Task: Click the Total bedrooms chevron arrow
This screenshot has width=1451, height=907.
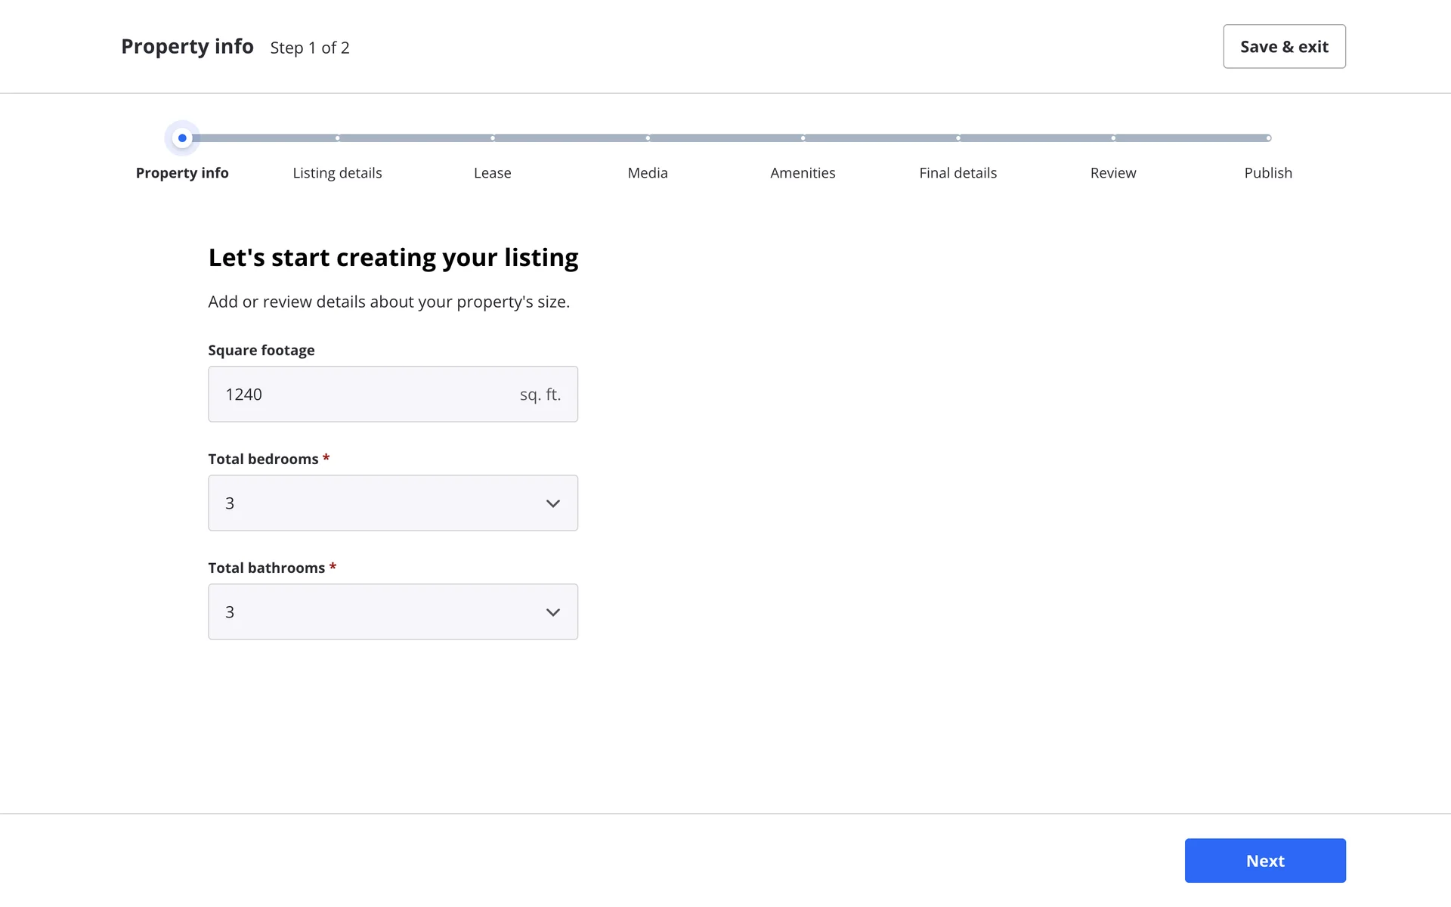Action: [553, 503]
